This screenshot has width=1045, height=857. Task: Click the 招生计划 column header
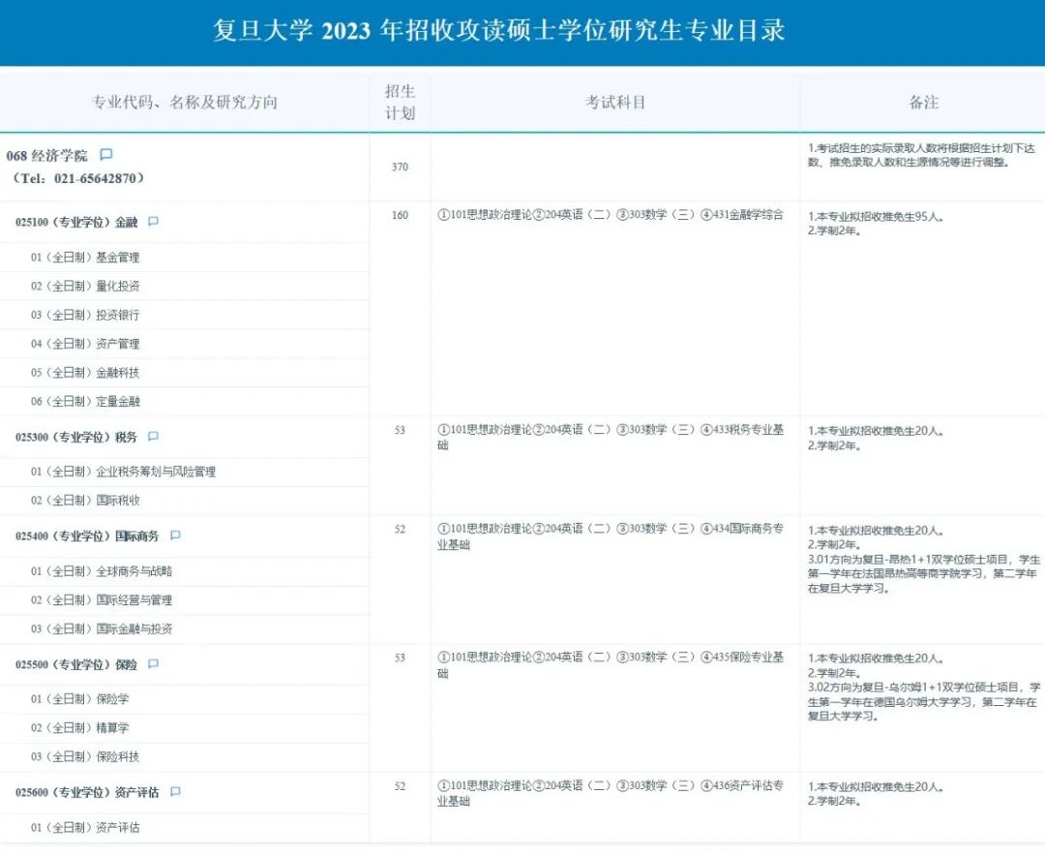click(400, 102)
